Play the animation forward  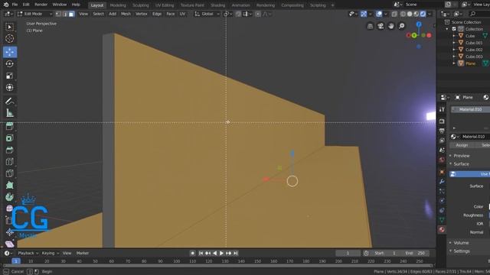coord(221,253)
